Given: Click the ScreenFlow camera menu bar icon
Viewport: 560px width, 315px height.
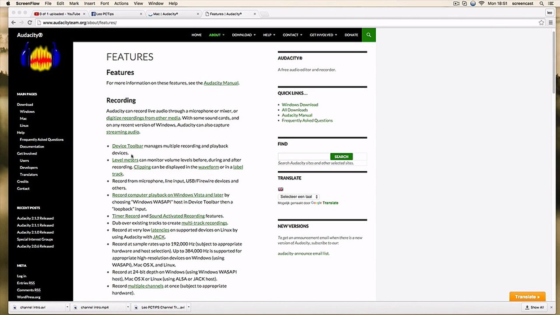Looking at the screenshot, I should pyautogui.click(x=456, y=3).
